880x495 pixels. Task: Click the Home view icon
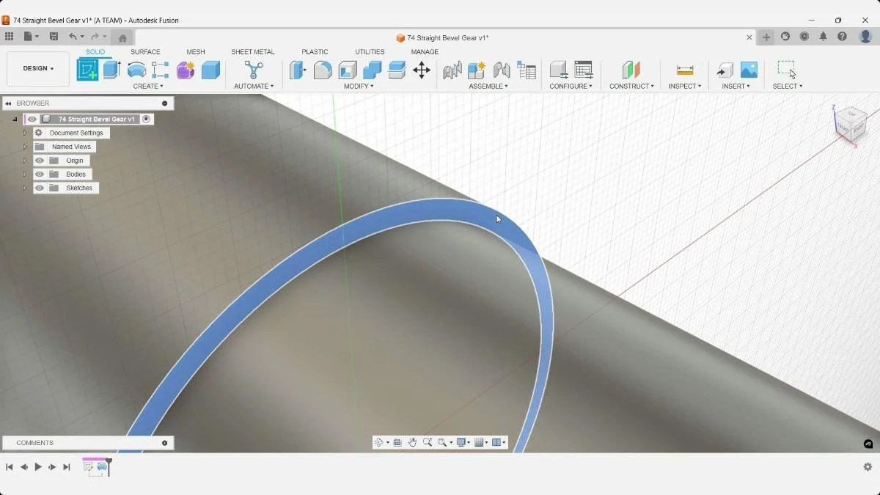(122, 38)
